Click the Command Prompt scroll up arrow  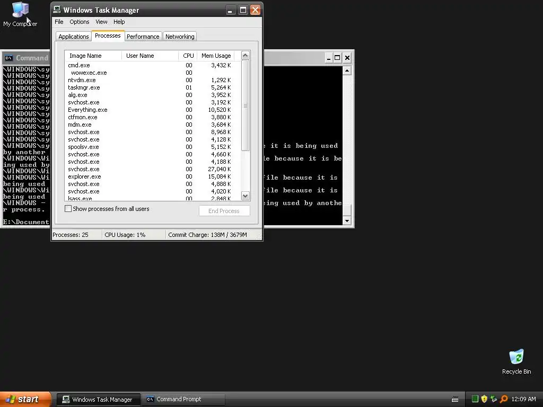click(347, 70)
